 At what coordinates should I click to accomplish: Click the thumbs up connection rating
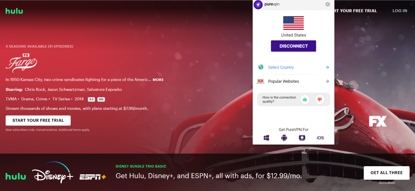[x=305, y=100]
